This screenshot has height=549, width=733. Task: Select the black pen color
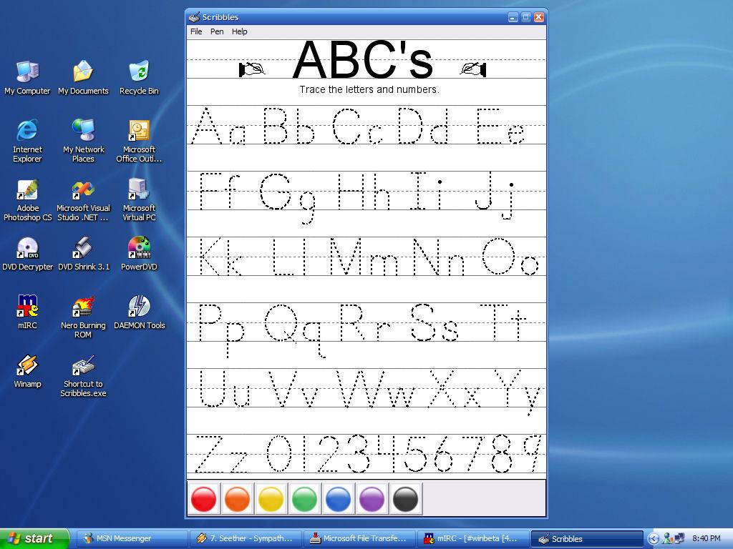[x=405, y=498]
